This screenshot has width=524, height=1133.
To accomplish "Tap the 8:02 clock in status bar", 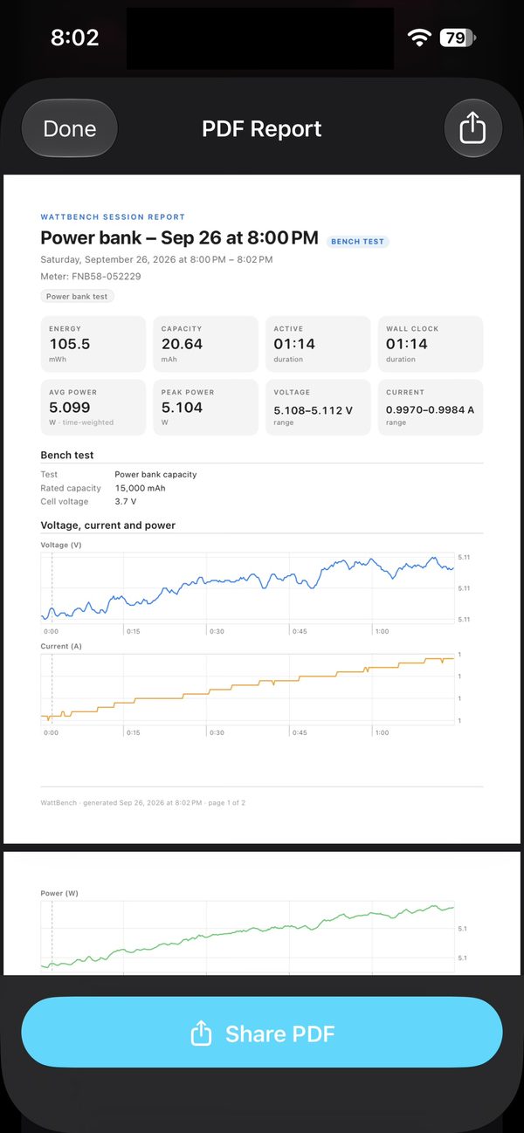I will pyautogui.click(x=74, y=38).
